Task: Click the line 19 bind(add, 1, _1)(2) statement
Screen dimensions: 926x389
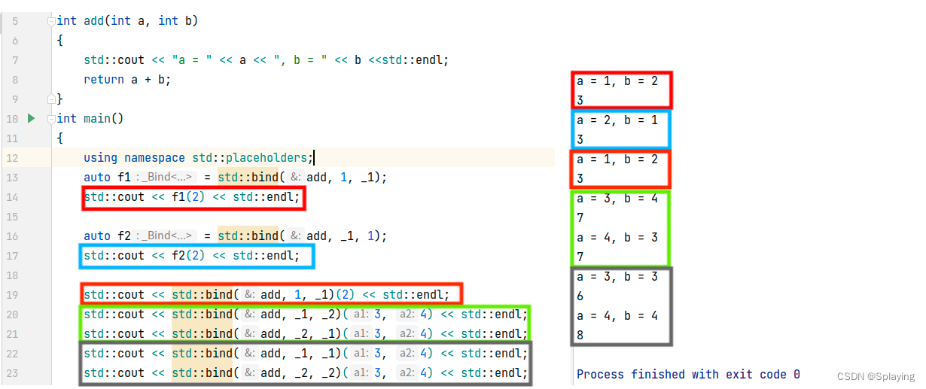Action: click(267, 295)
